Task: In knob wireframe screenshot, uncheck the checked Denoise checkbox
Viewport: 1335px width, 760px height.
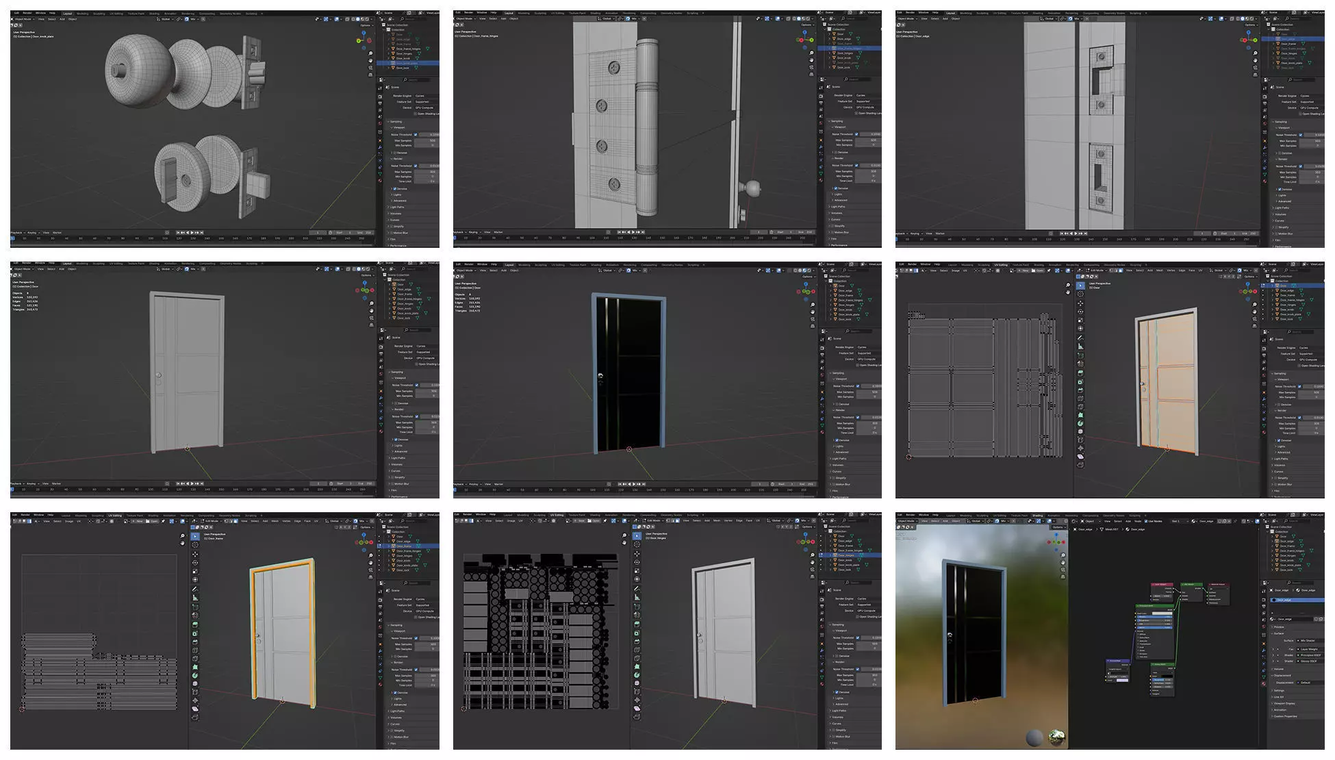Action: (x=395, y=189)
